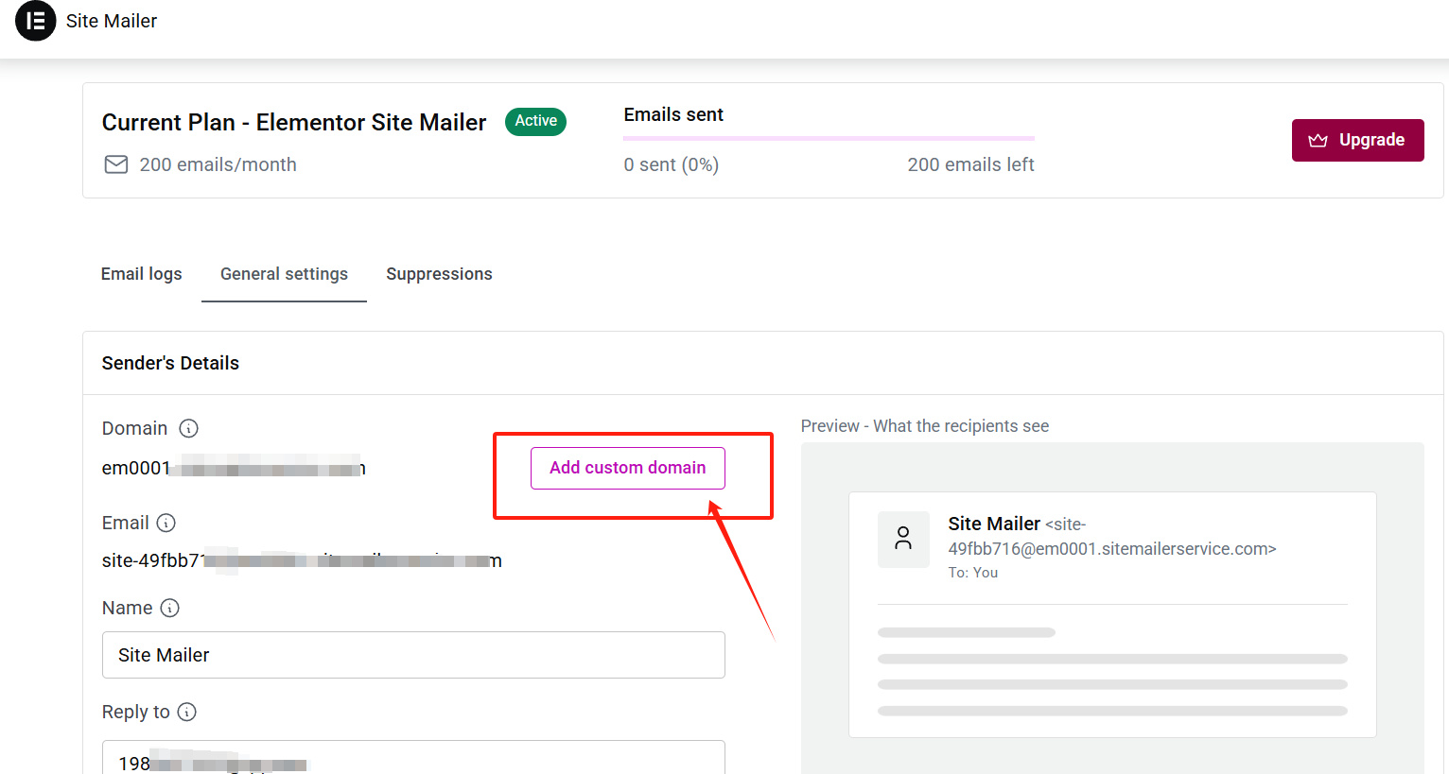This screenshot has height=774, width=1449.
Task: Click the sender address in the preview card
Action: (x=1111, y=548)
